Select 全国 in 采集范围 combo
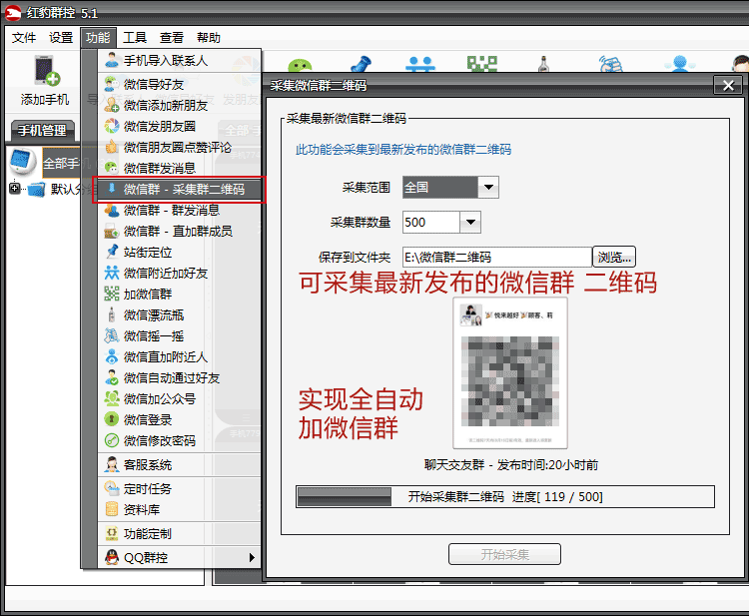 (440, 187)
